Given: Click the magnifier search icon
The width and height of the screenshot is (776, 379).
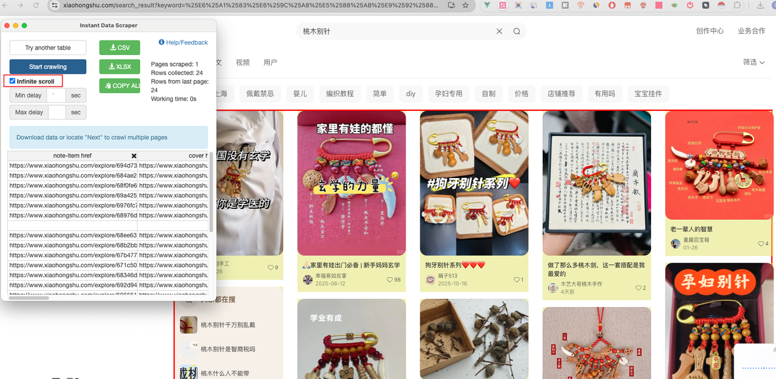Looking at the screenshot, I should [x=517, y=31].
